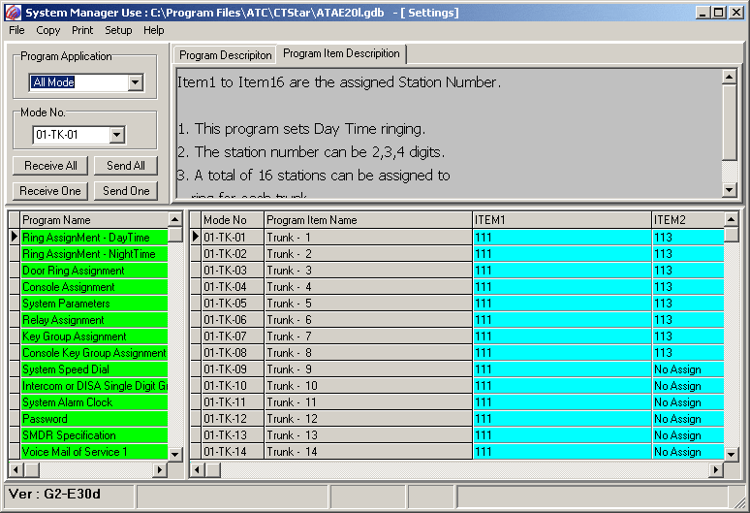Viewport: 750px width, 513px height.
Task: Click the 01-TK-03 mode cell
Action: [233, 271]
